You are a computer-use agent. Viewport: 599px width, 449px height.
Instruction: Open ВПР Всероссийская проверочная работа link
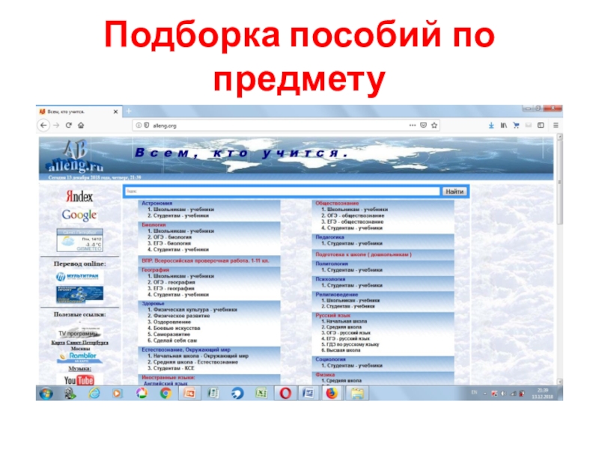point(205,260)
